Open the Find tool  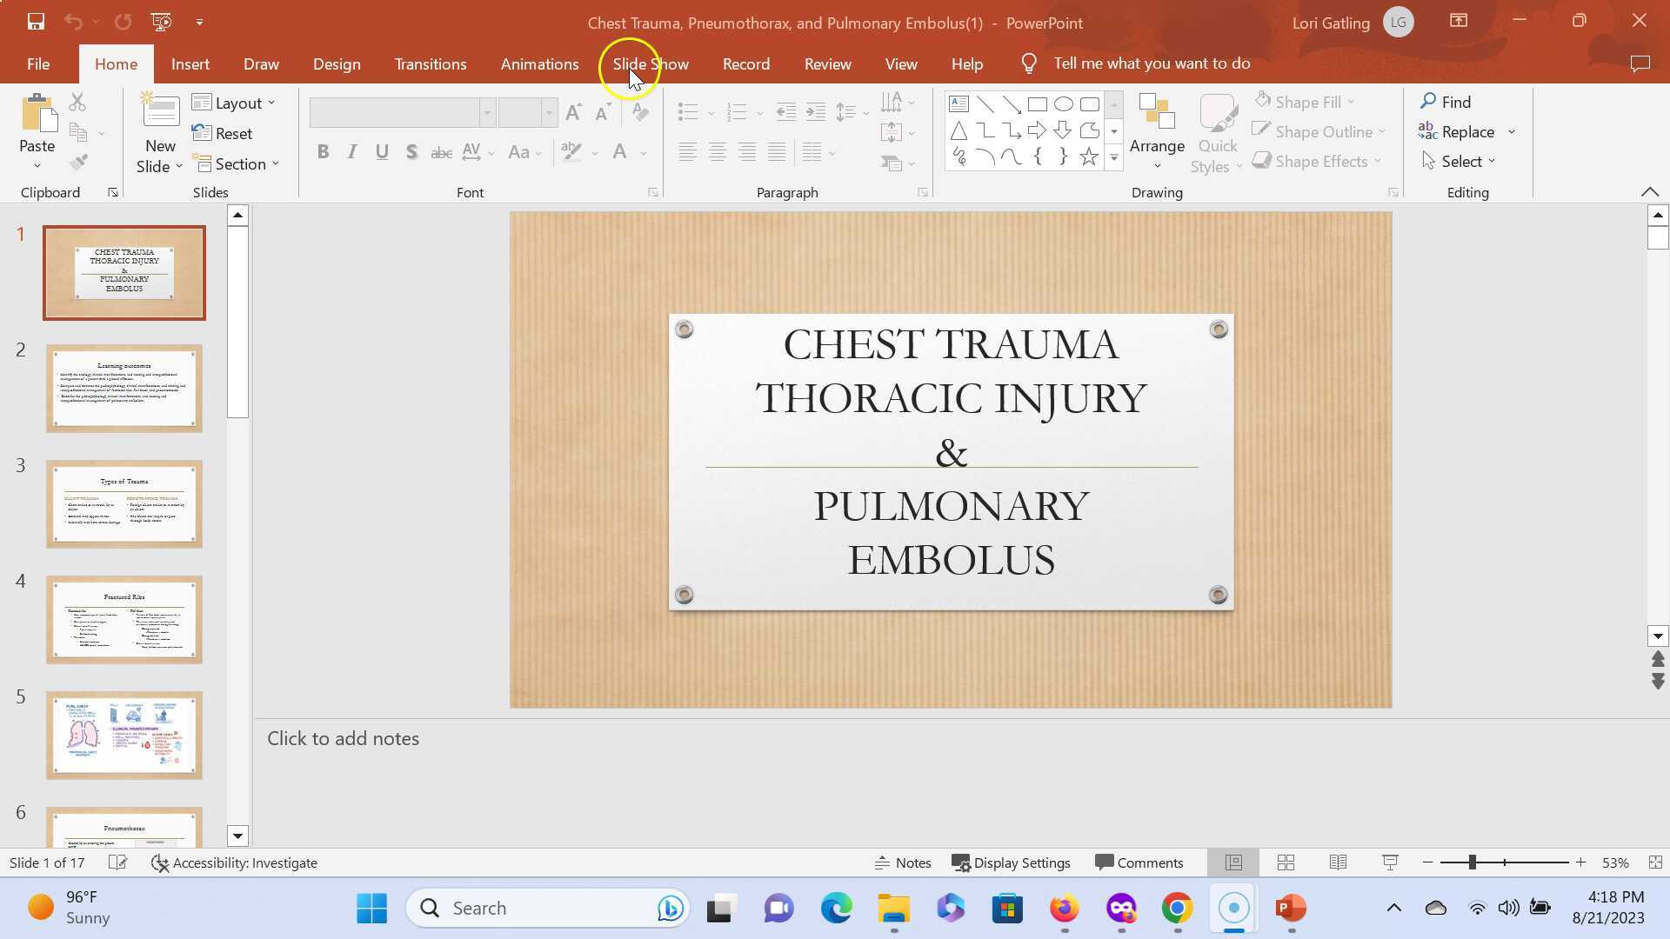click(1457, 102)
